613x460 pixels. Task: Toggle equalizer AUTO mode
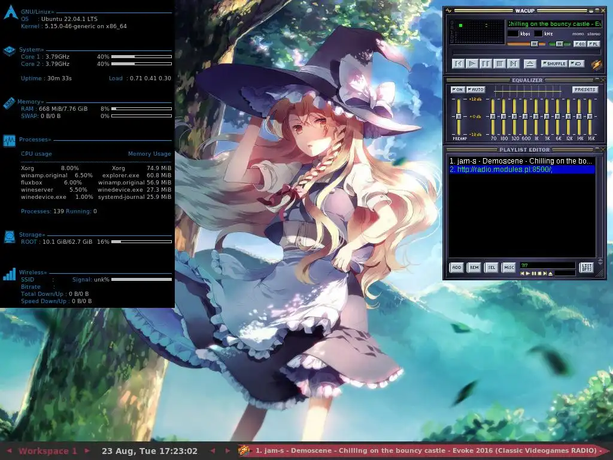click(x=476, y=90)
